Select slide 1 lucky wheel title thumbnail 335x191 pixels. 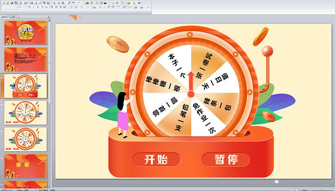tap(25, 33)
